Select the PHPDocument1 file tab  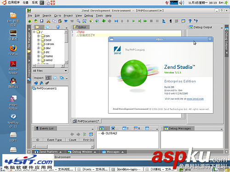tap(86, 121)
